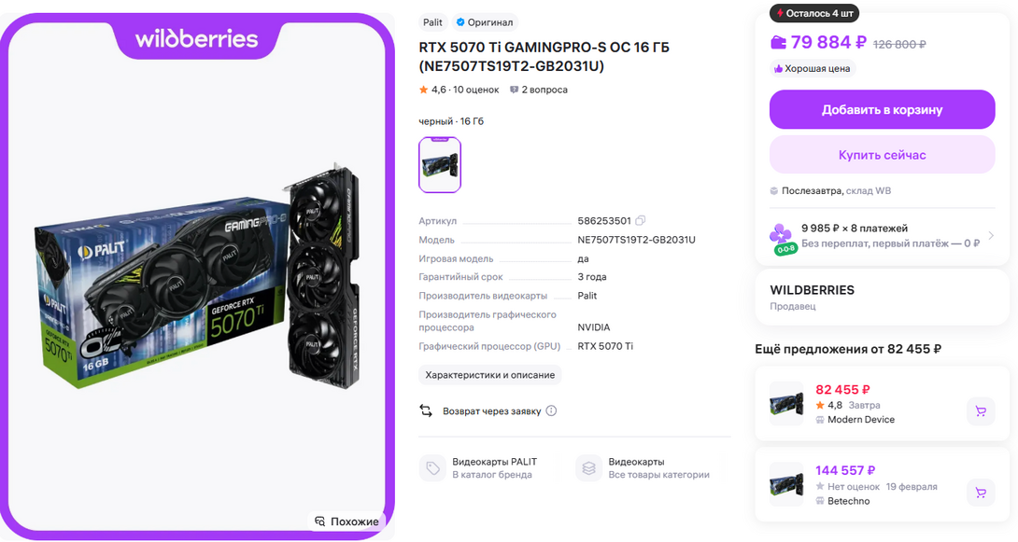Screen dimensions: 1018x542
Task: Click the Добавить в корзину button
Action: coord(883,109)
